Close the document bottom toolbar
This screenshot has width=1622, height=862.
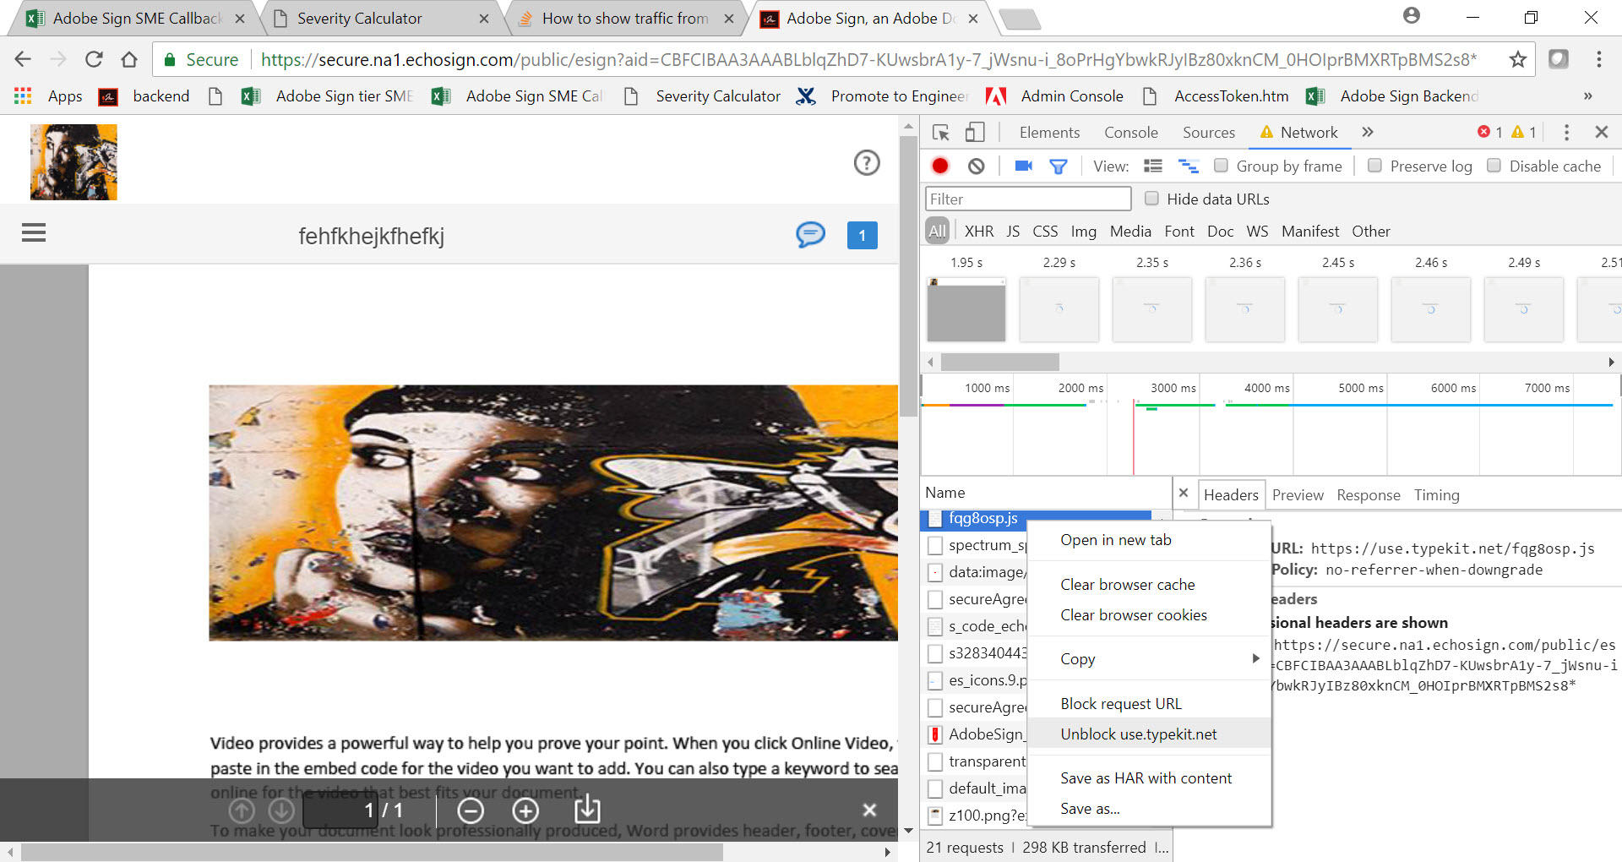pos(869,810)
